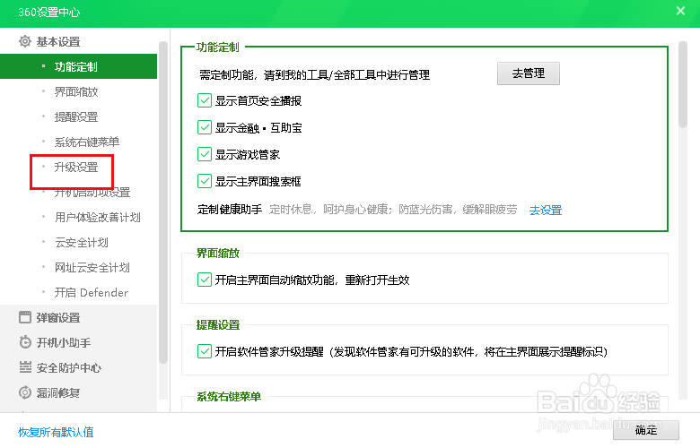The width and height of the screenshot is (700, 448).
Task: Click the gear icon beside 基本设置
Action: click(x=25, y=41)
